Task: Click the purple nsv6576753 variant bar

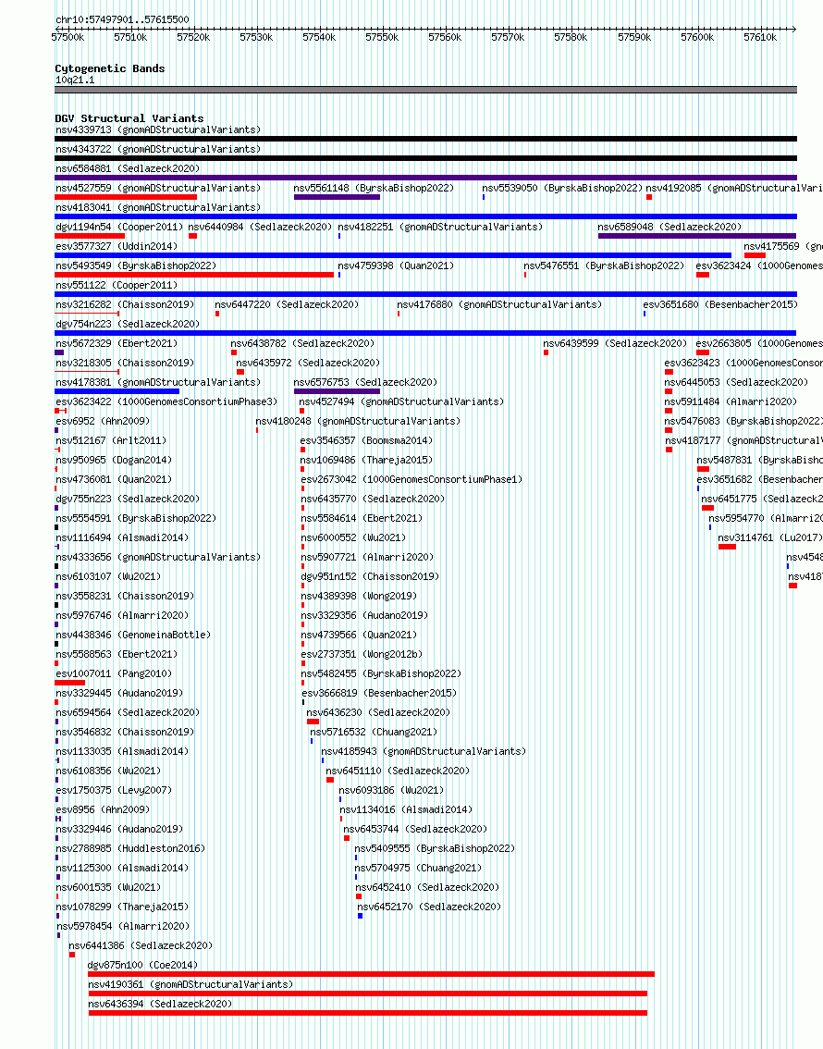Action: click(x=337, y=391)
